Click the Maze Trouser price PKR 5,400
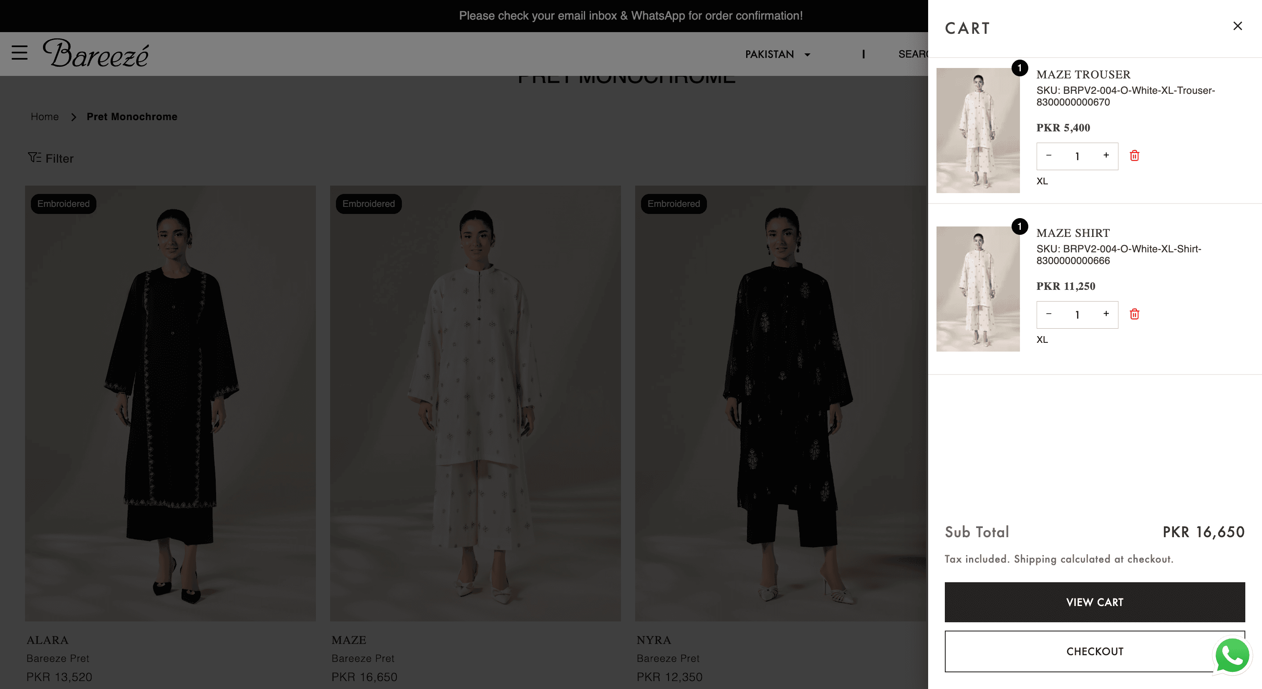 coord(1063,128)
